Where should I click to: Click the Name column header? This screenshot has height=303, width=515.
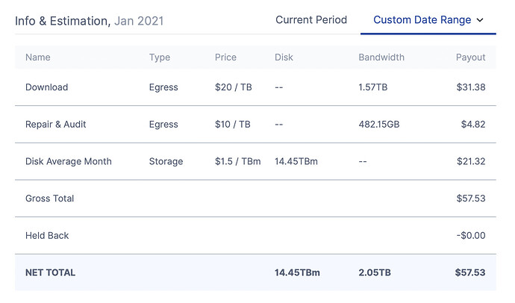point(38,57)
